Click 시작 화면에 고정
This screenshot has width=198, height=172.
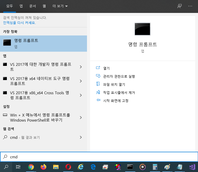click(x=116, y=101)
